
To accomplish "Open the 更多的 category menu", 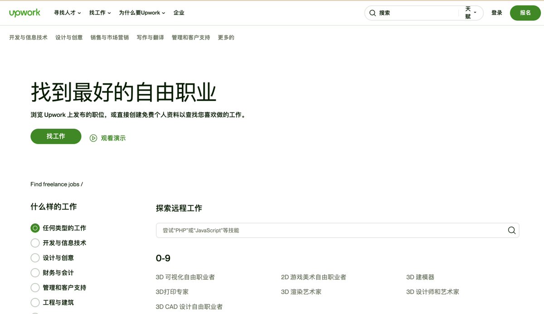I will [x=226, y=38].
